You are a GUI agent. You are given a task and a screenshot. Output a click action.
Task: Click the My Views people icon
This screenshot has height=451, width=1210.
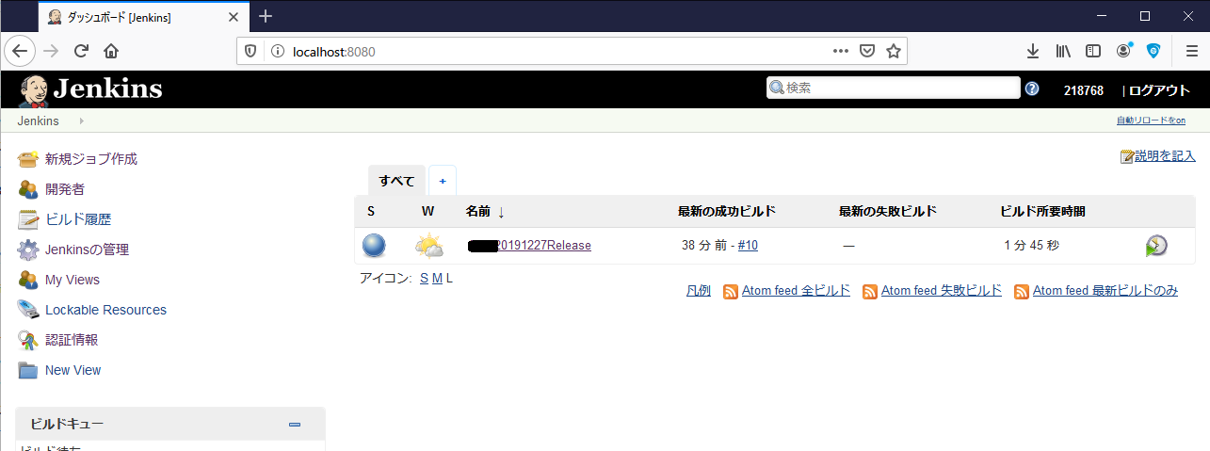[x=28, y=280]
